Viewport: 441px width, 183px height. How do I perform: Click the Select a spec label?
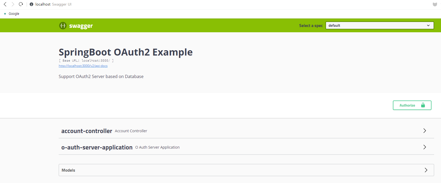pyautogui.click(x=311, y=26)
